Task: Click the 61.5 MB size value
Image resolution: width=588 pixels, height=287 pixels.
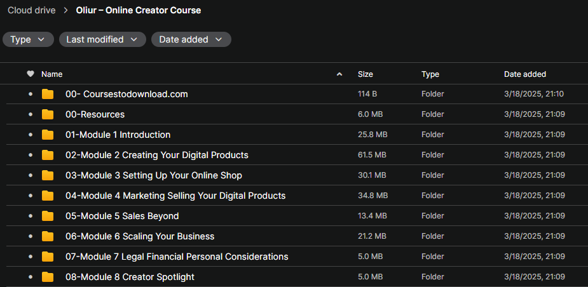Action: pyautogui.click(x=372, y=155)
